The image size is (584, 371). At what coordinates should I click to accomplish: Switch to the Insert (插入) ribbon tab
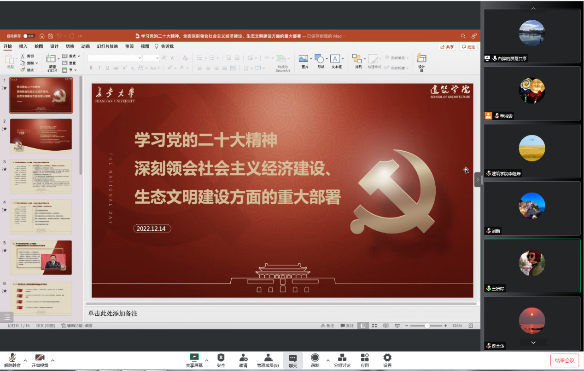[x=23, y=46]
